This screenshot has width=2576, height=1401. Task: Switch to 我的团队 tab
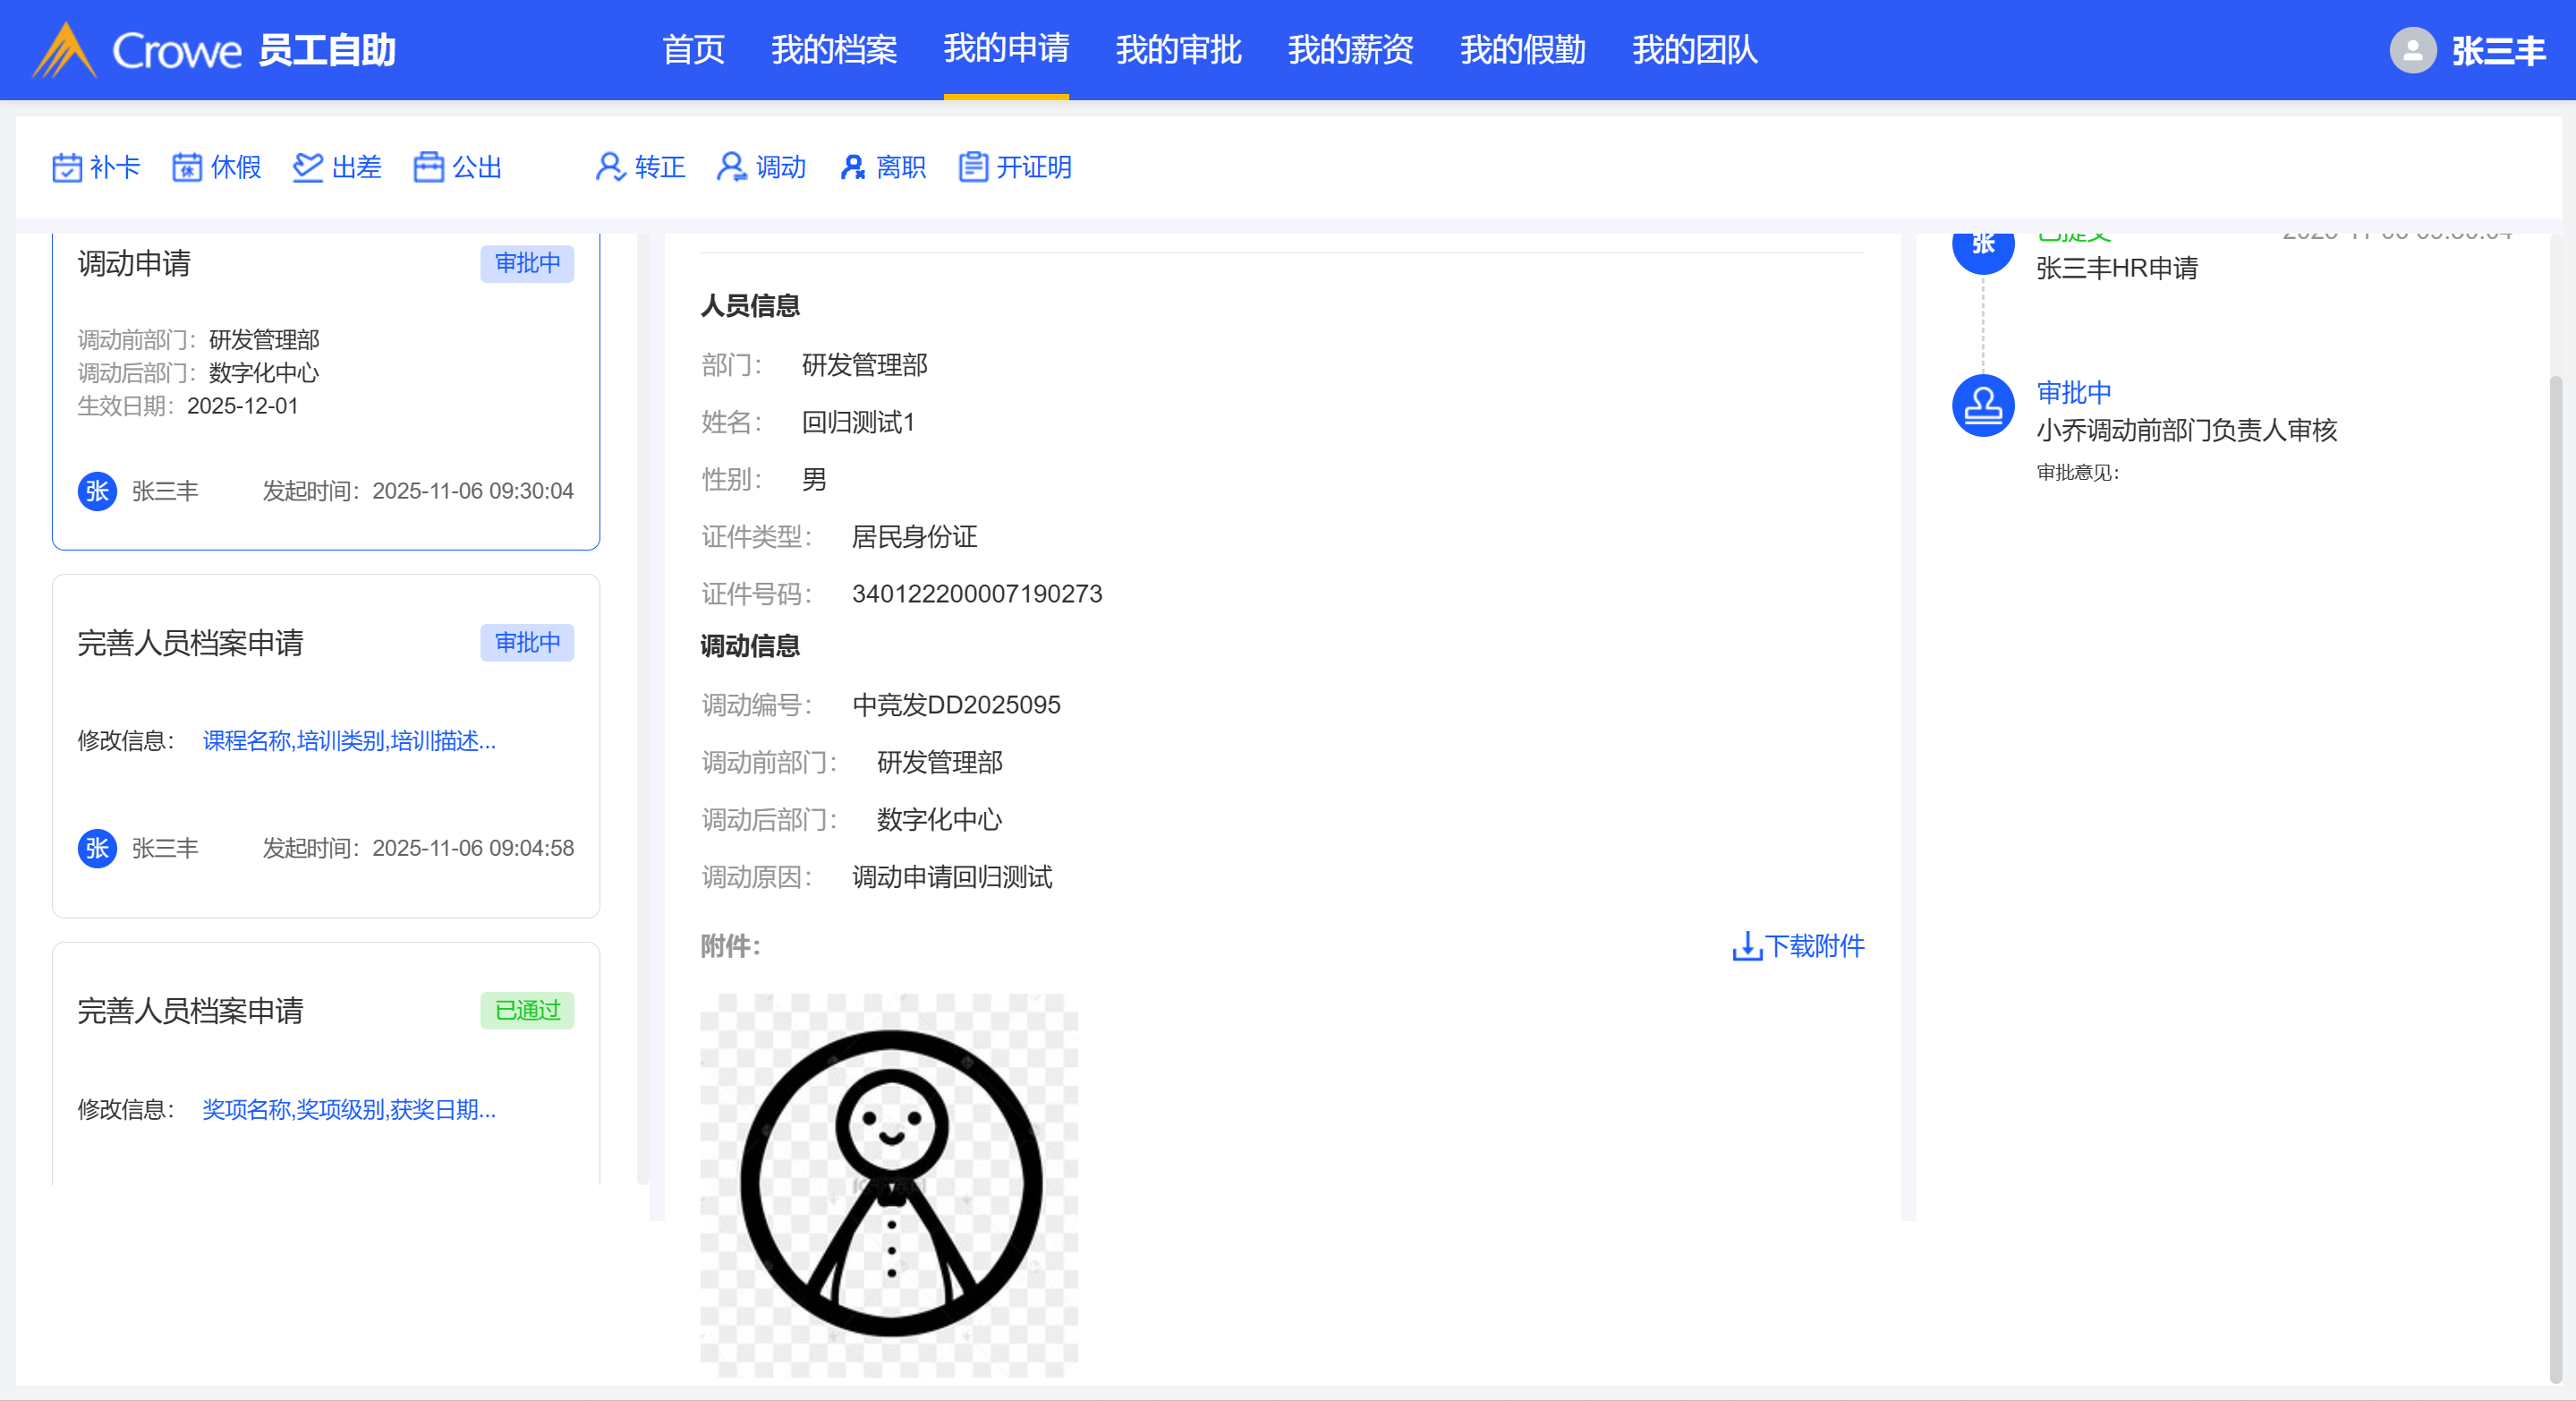(x=1694, y=50)
